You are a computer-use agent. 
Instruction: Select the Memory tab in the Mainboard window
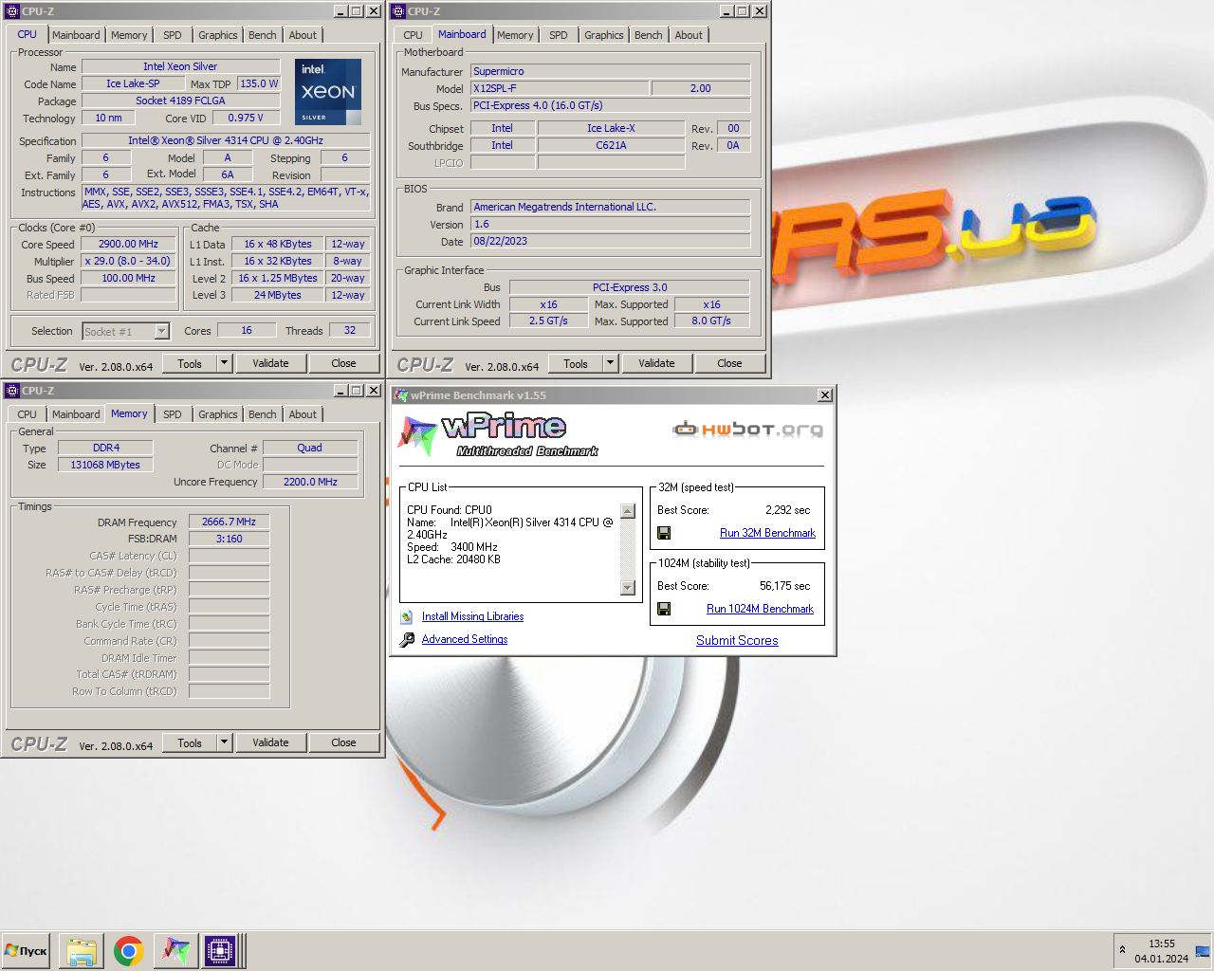coord(515,35)
